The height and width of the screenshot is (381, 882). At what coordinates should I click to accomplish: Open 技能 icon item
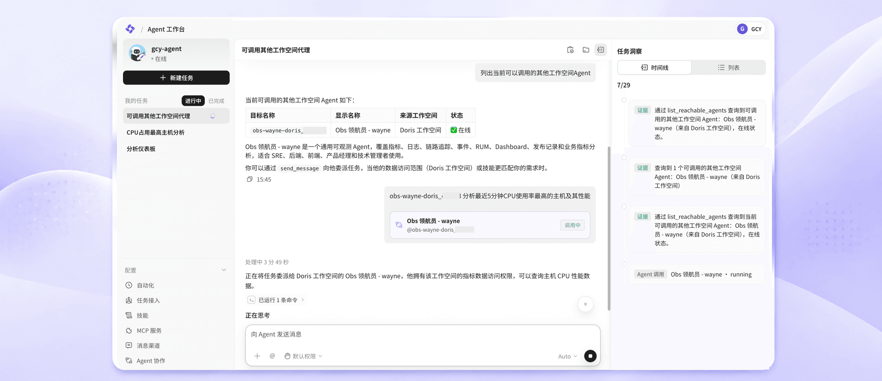point(129,315)
